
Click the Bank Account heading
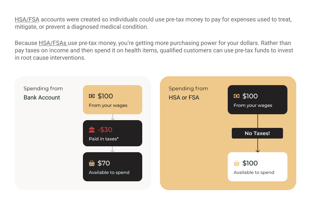42,98
